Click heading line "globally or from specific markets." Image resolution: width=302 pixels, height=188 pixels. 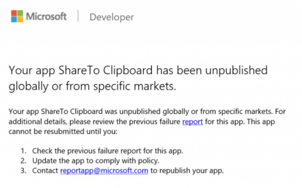pos(92,86)
